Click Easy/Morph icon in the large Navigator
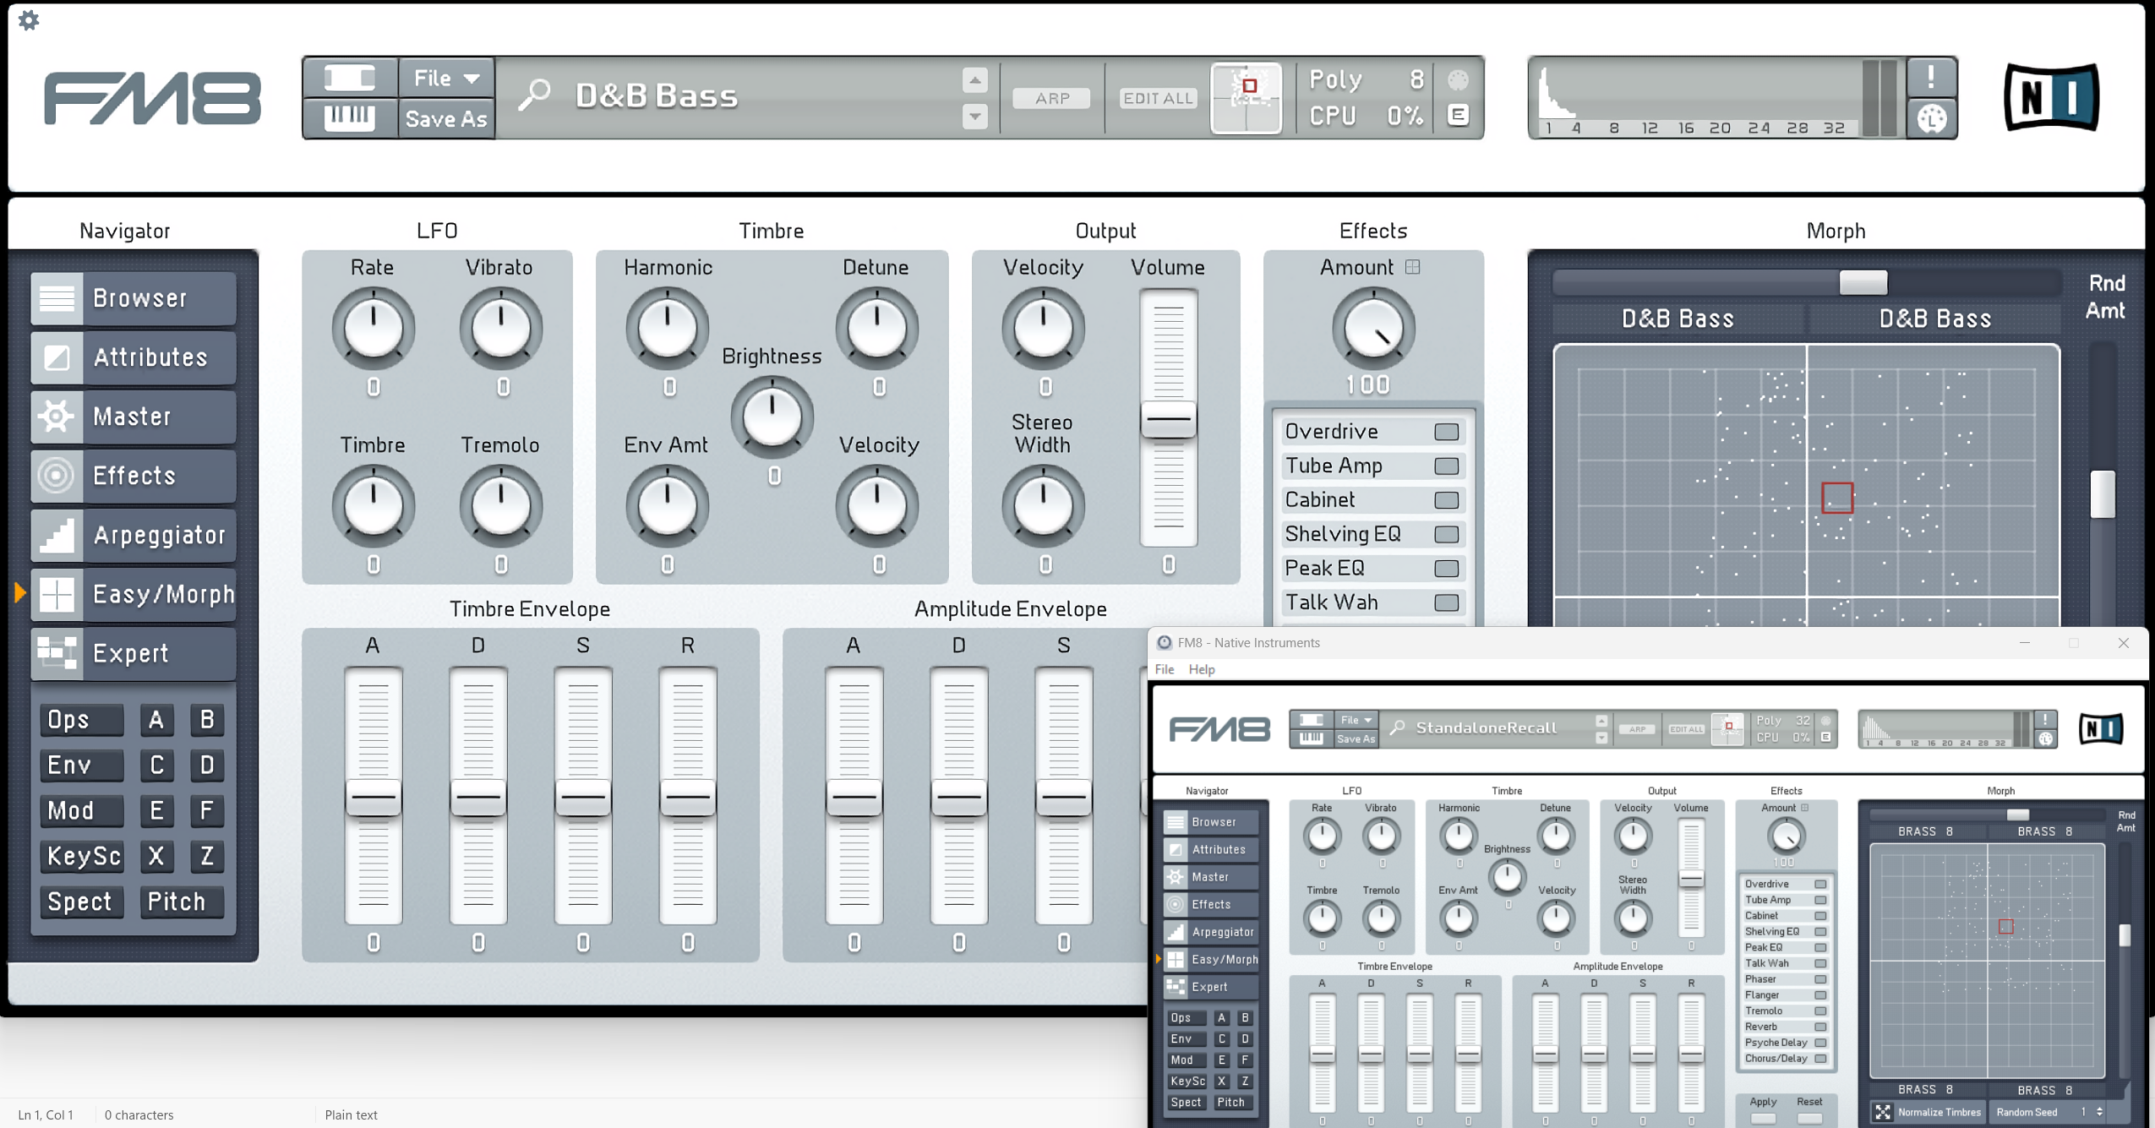Image resolution: width=2155 pixels, height=1128 pixels. click(57, 594)
